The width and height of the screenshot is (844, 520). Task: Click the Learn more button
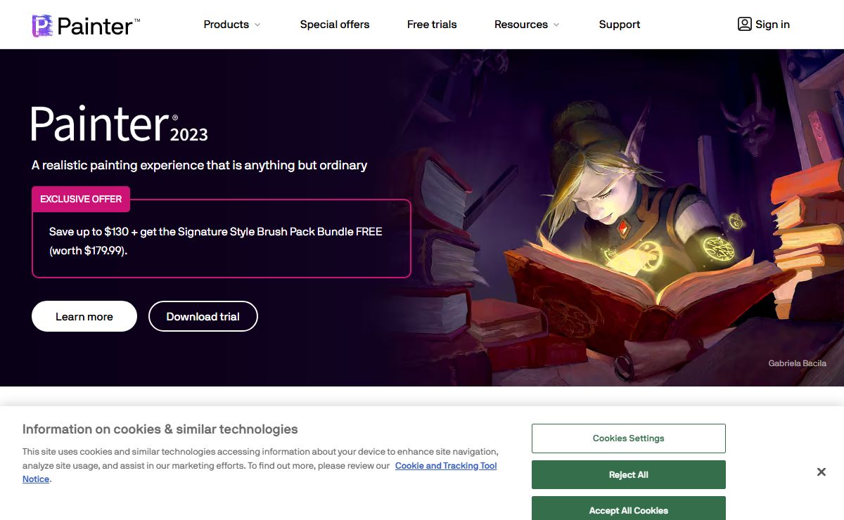[84, 316]
